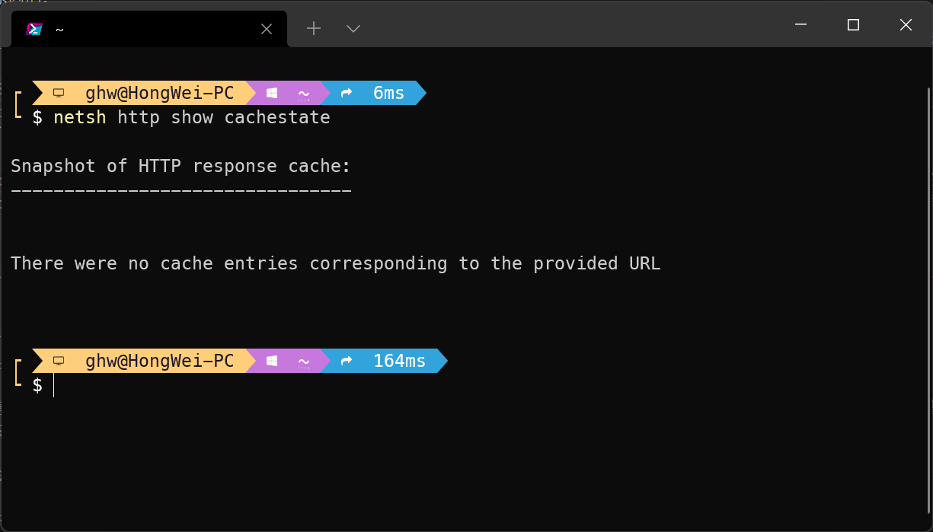Click the ghw@HongWei-PC label in the first prompt
Screen dimensions: 933x532
[160, 93]
